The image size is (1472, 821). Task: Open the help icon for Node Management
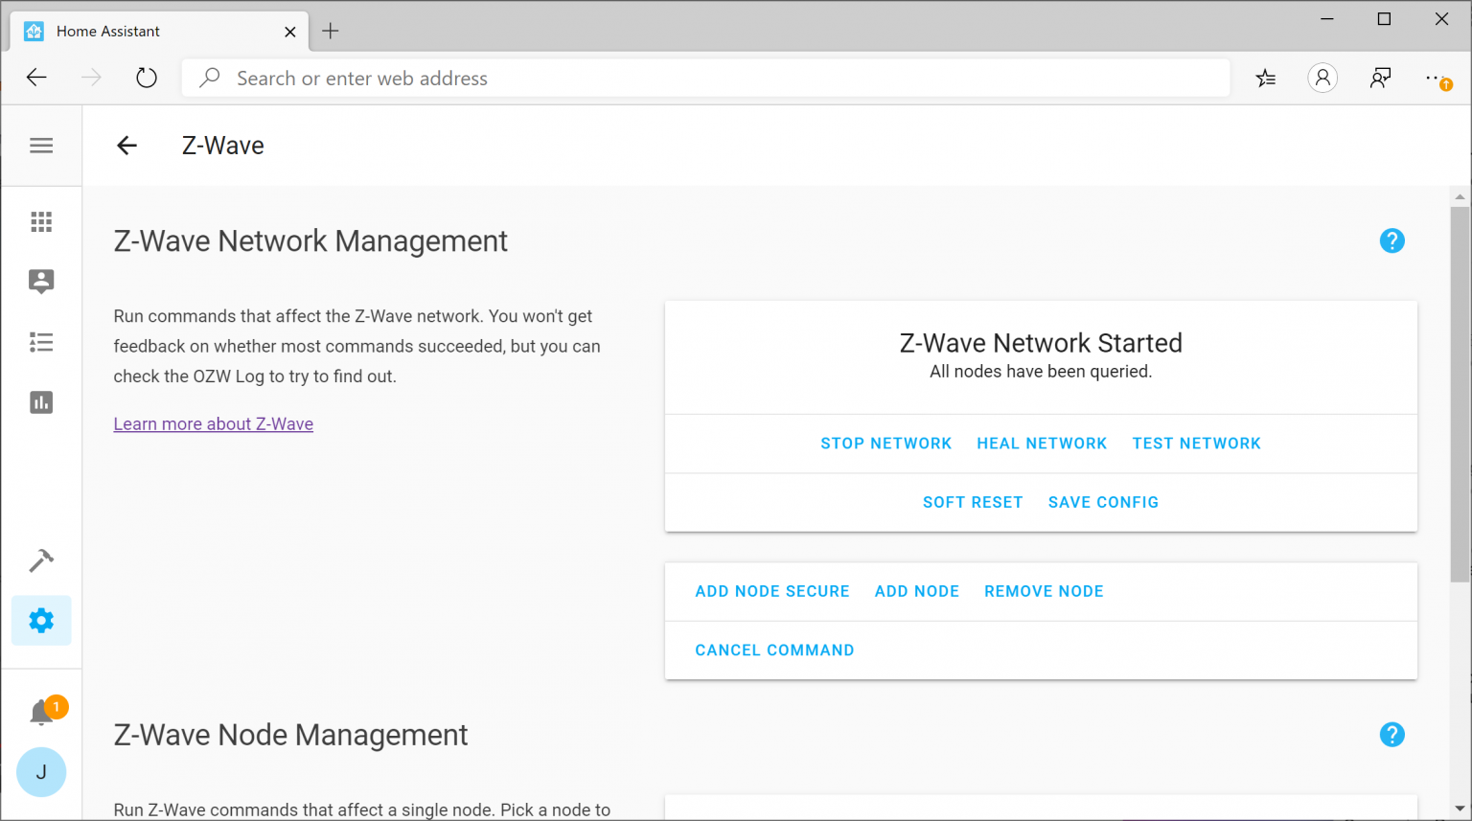[x=1391, y=734]
